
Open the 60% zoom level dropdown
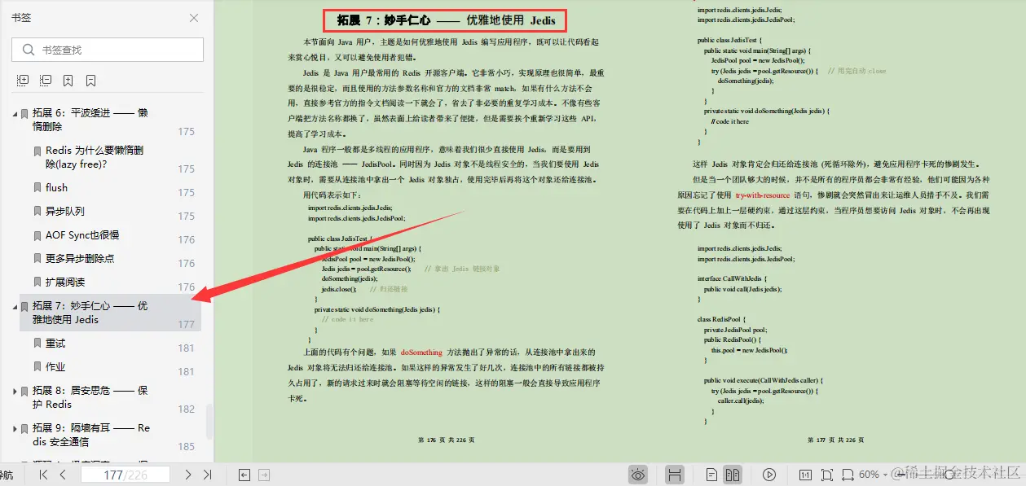(874, 474)
